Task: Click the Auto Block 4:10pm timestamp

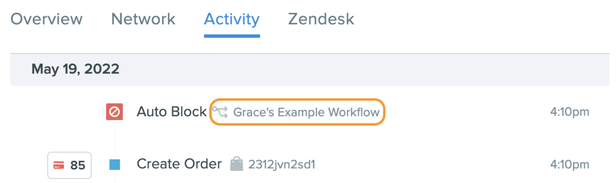Action: click(x=569, y=112)
